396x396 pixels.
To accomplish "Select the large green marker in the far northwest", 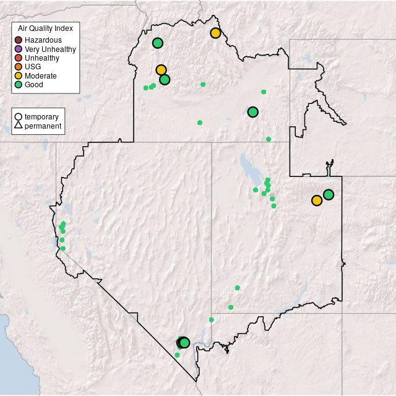I will pyautogui.click(x=158, y=43).
